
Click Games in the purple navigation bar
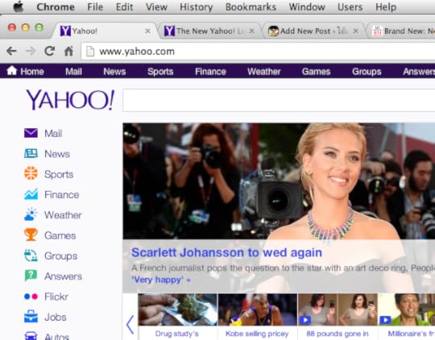[316, 72]
